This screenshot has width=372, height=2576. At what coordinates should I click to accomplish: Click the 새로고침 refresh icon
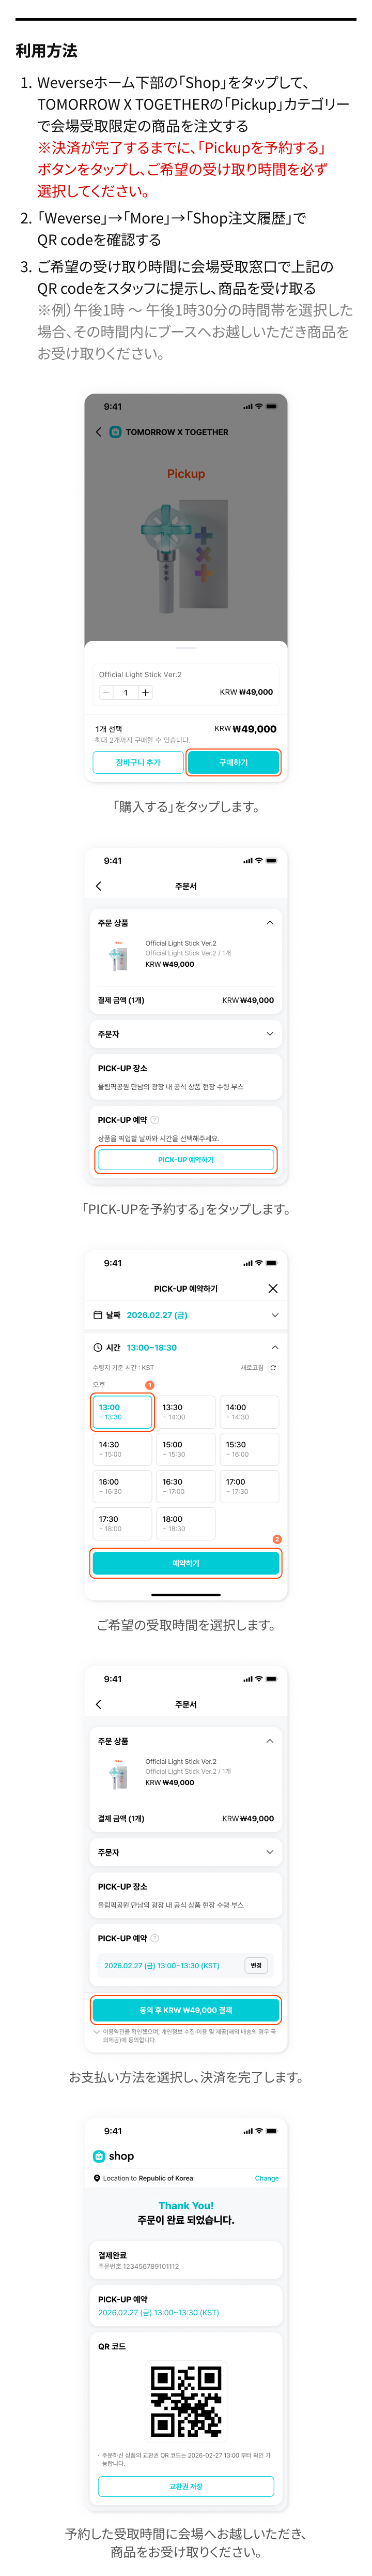pyautogui.click(x=273, y=1367)
